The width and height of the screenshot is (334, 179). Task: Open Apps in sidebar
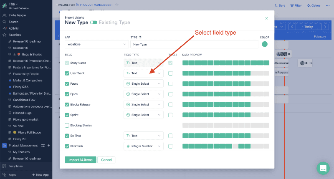[x=12, y=175]
